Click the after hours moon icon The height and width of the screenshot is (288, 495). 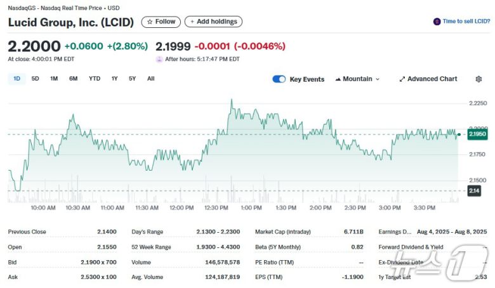pos(159,59)
